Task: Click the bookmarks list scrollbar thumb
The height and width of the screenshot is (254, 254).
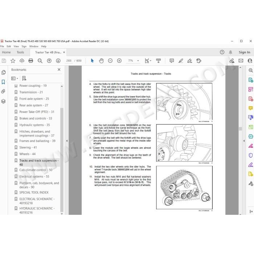Action: point(62,160)
